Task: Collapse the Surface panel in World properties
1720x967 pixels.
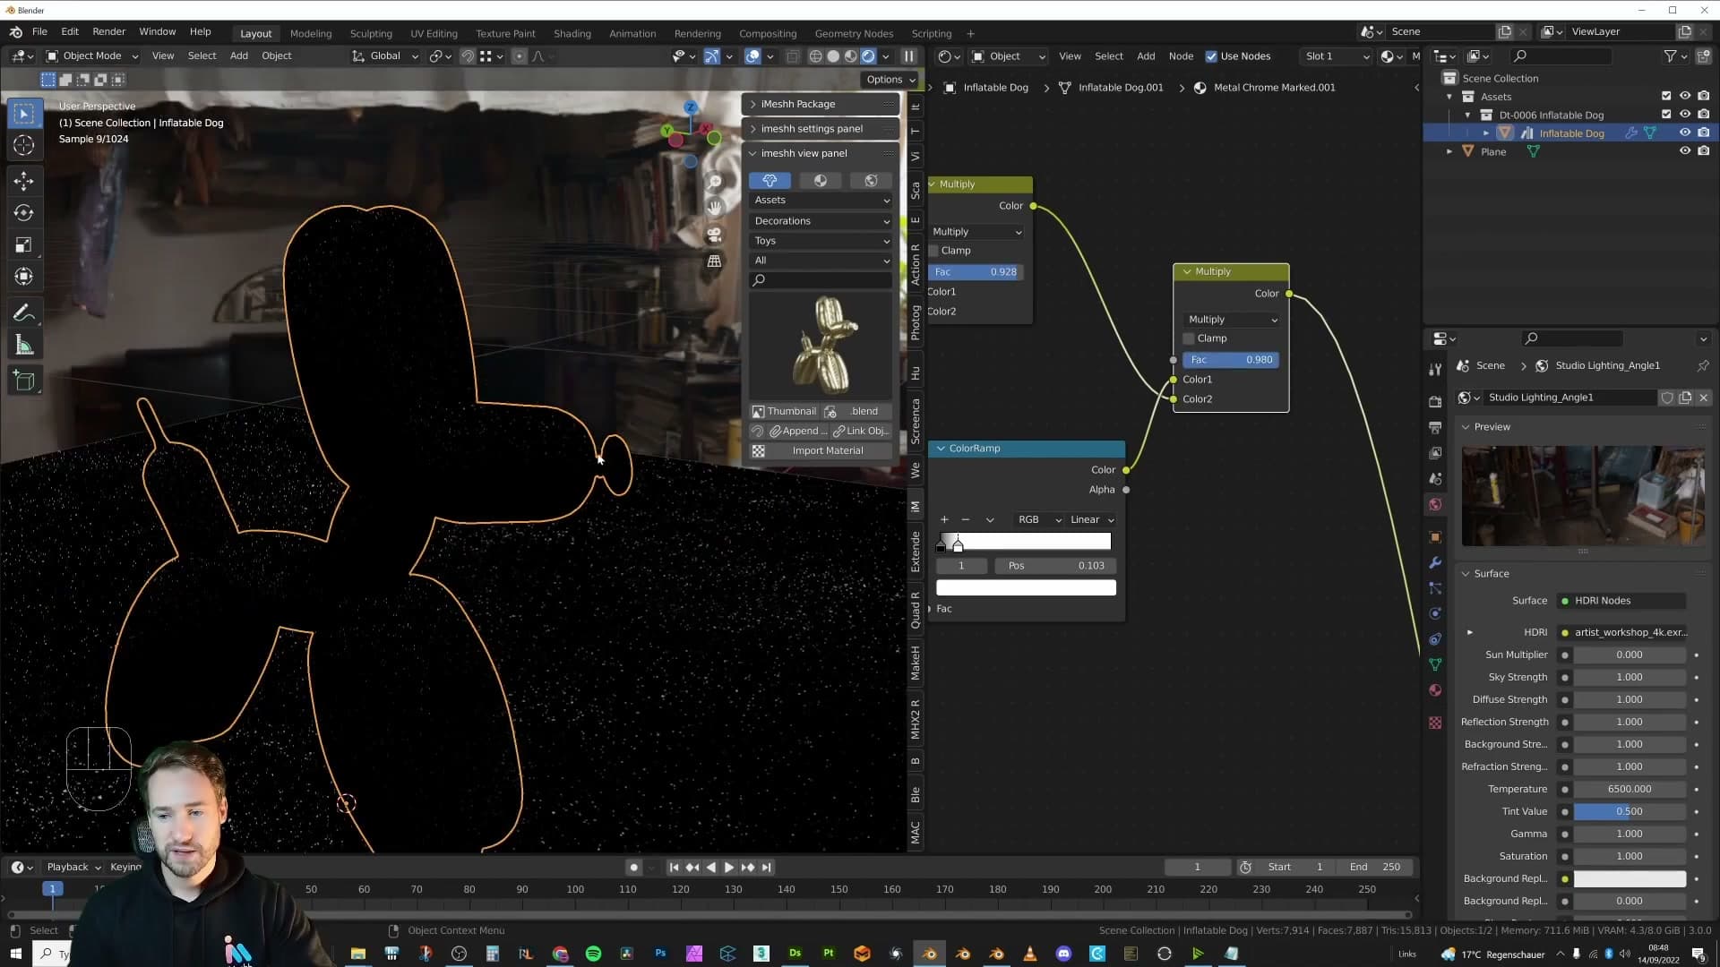Action: 1492,574
